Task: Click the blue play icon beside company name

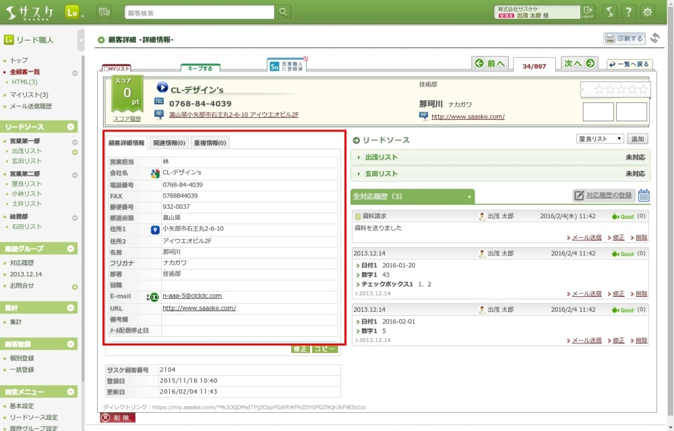Action: [162, 88]
